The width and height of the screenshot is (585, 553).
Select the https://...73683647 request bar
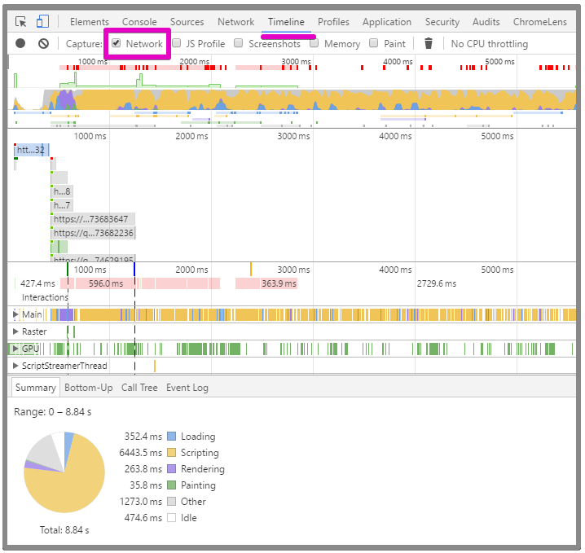point(93,219)
